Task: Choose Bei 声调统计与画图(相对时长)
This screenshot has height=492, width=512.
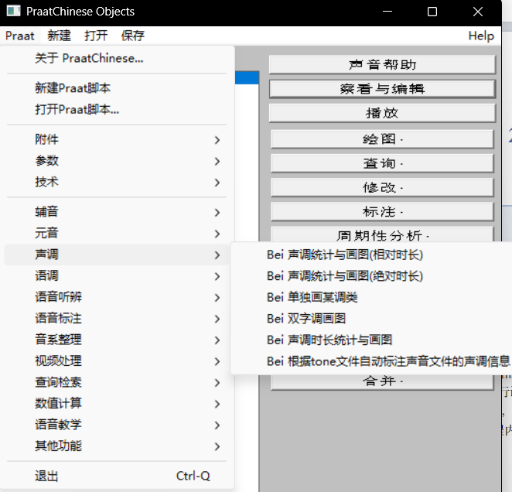Action: coord(372,255)
